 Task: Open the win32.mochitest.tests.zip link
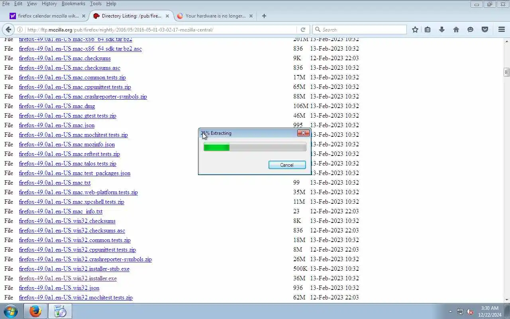click(76, 297)
